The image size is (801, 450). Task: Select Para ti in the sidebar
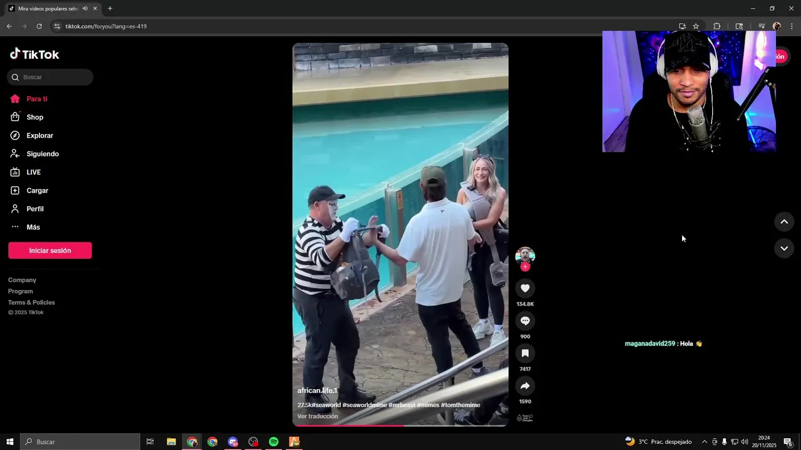click(37, 99)
